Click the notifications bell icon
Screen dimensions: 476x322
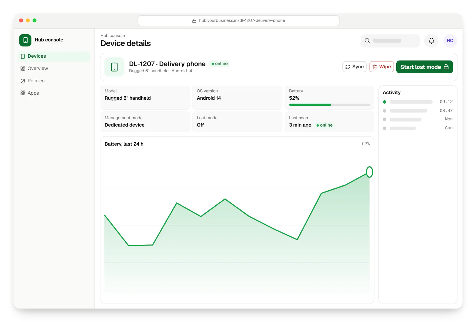pos(431,41)
